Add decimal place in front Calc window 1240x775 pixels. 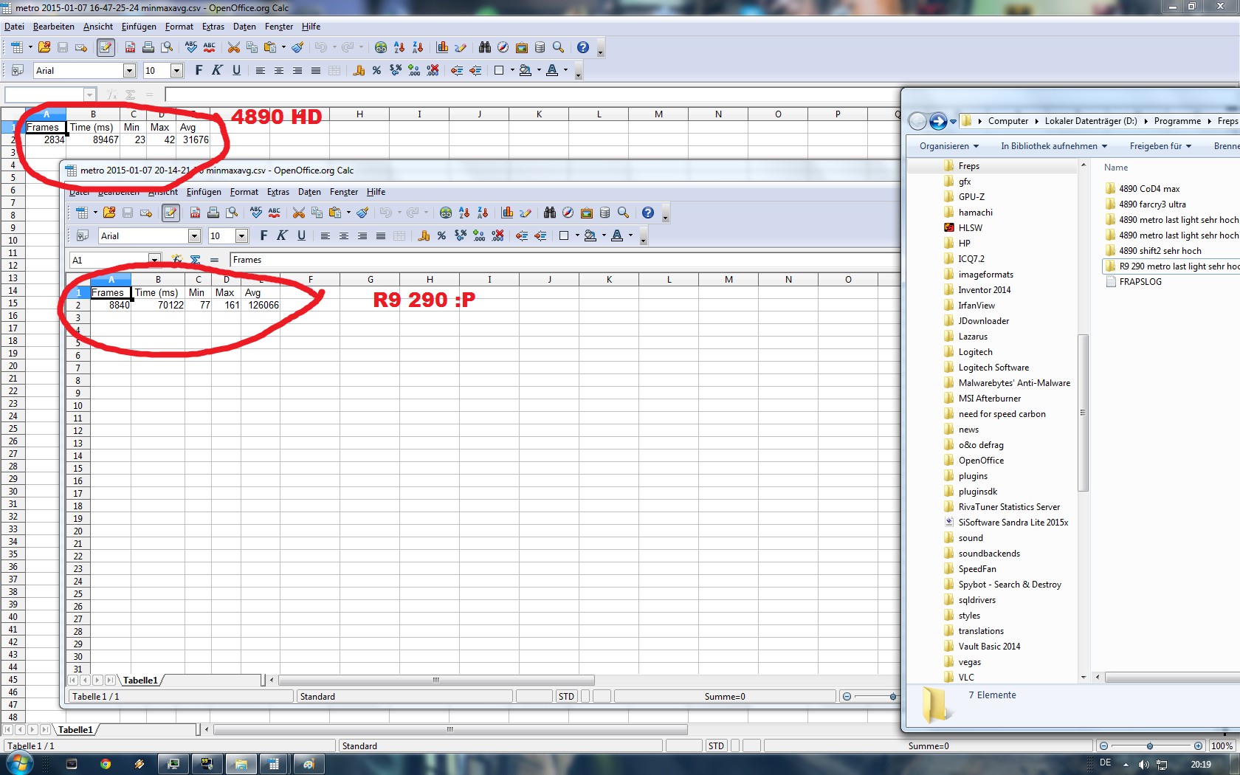479,235
